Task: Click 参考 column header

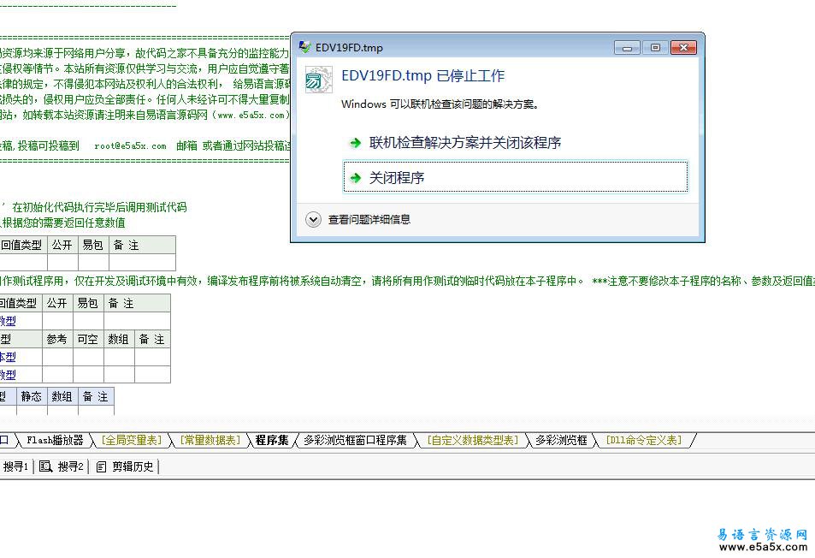Action: [56, 339]
